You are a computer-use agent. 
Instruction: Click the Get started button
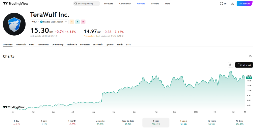[244, 4]
